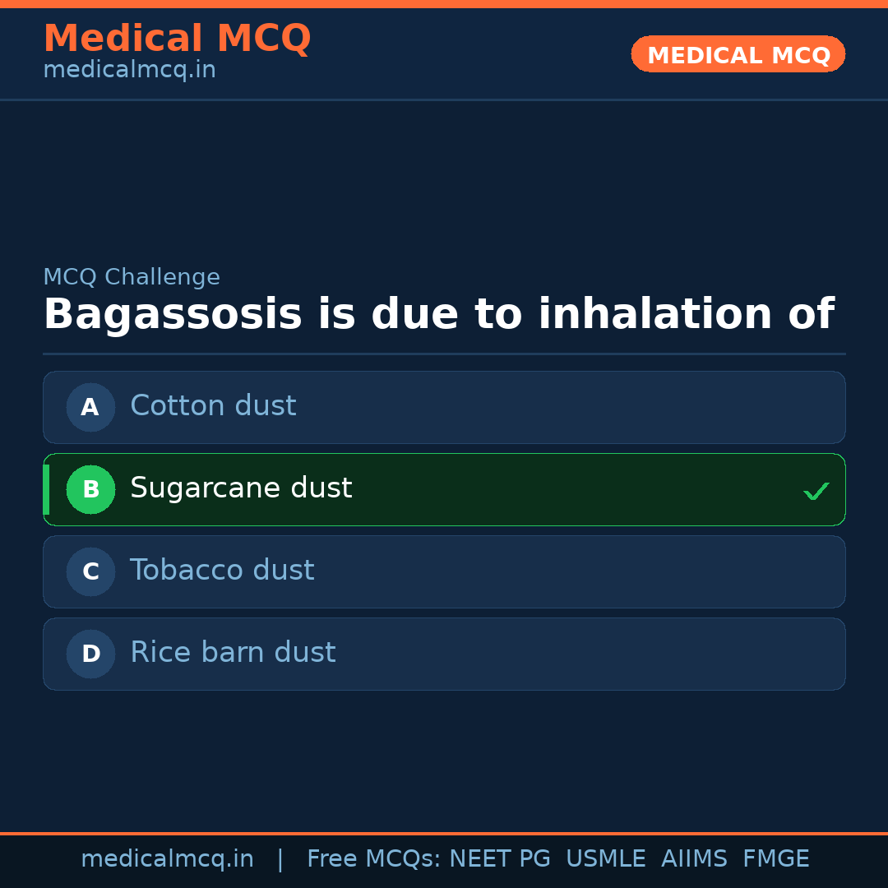The image size is (888, 888).
Task: Visit medicalmcq.in link in header
Action: tap(129, 69)
